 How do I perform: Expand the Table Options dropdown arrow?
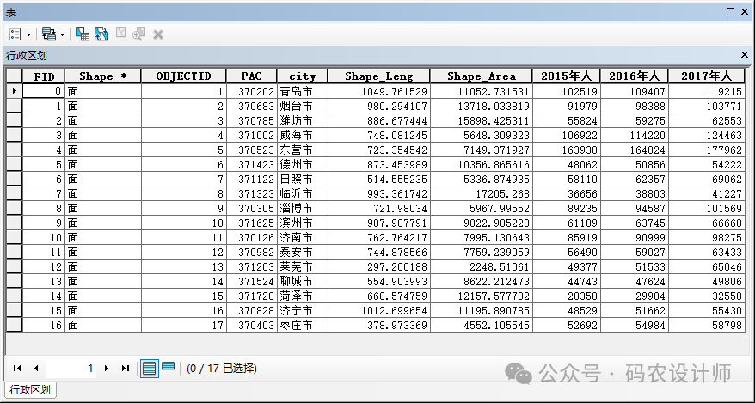coord(28,34)
